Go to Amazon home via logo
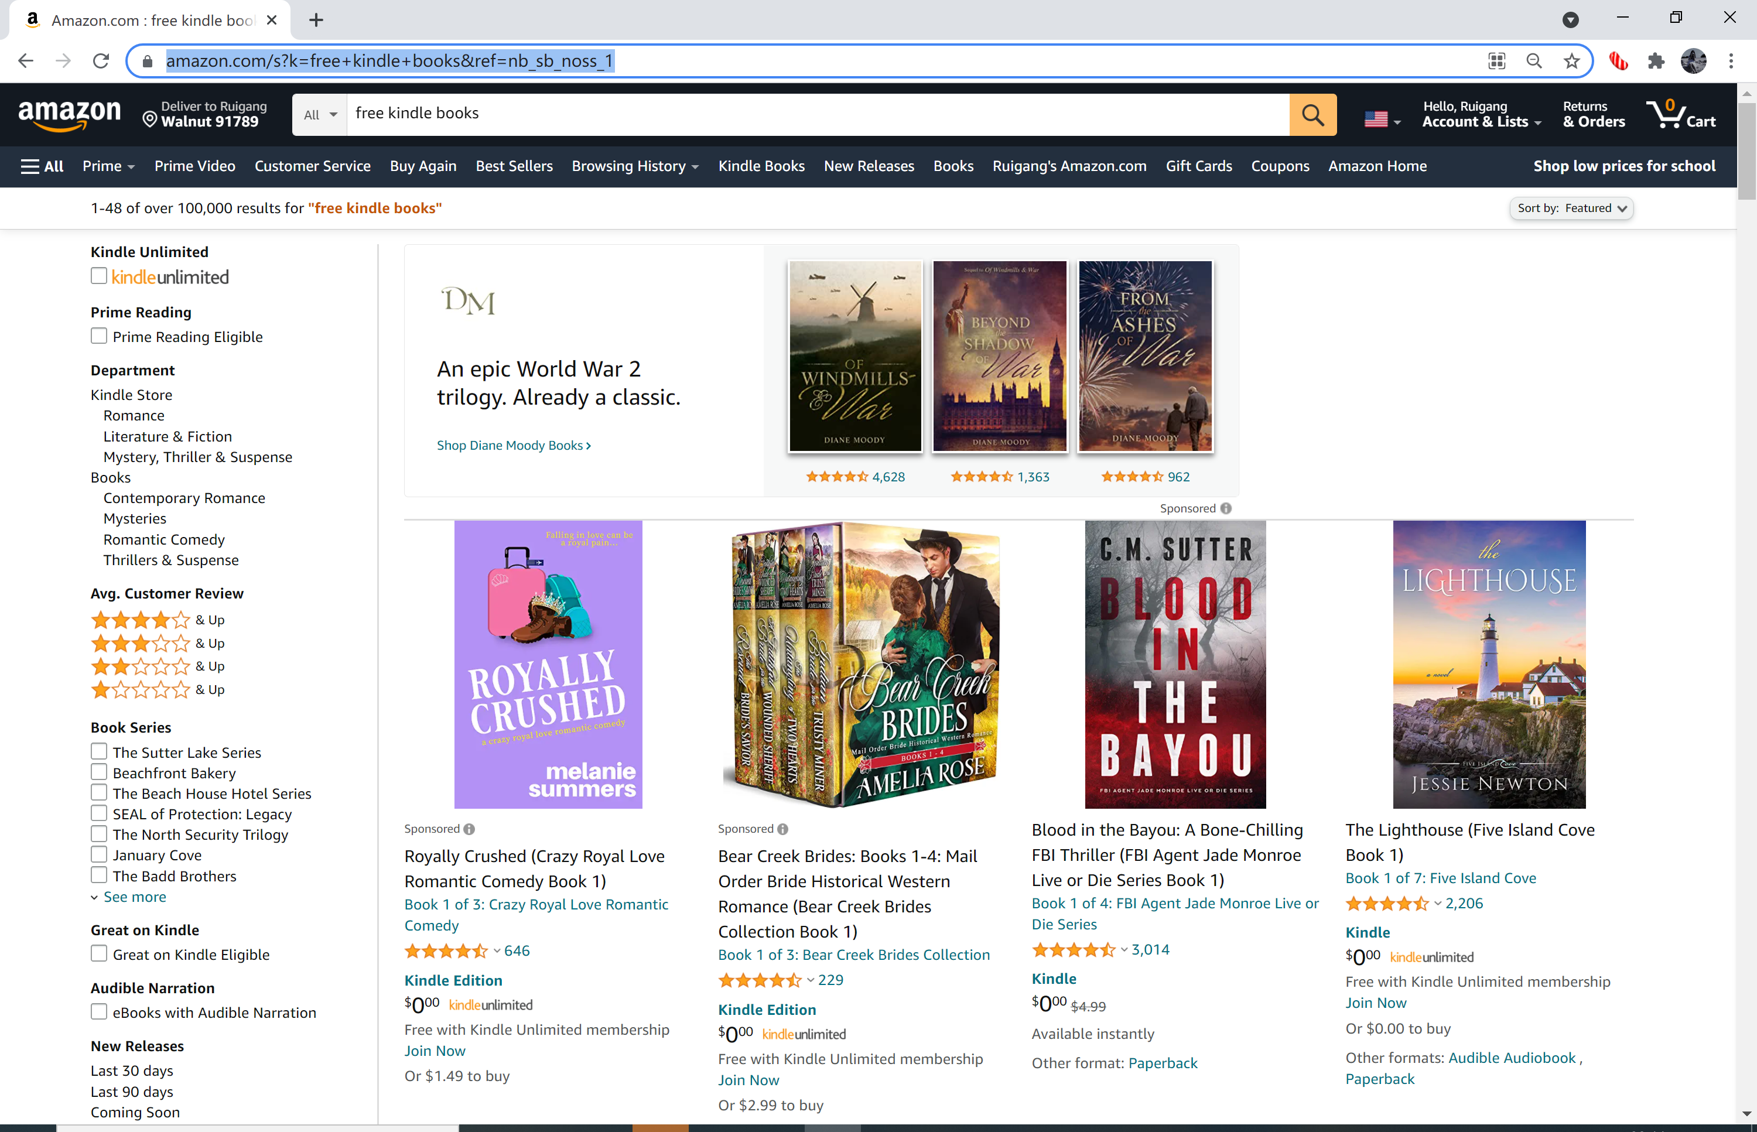 (69, 115)
